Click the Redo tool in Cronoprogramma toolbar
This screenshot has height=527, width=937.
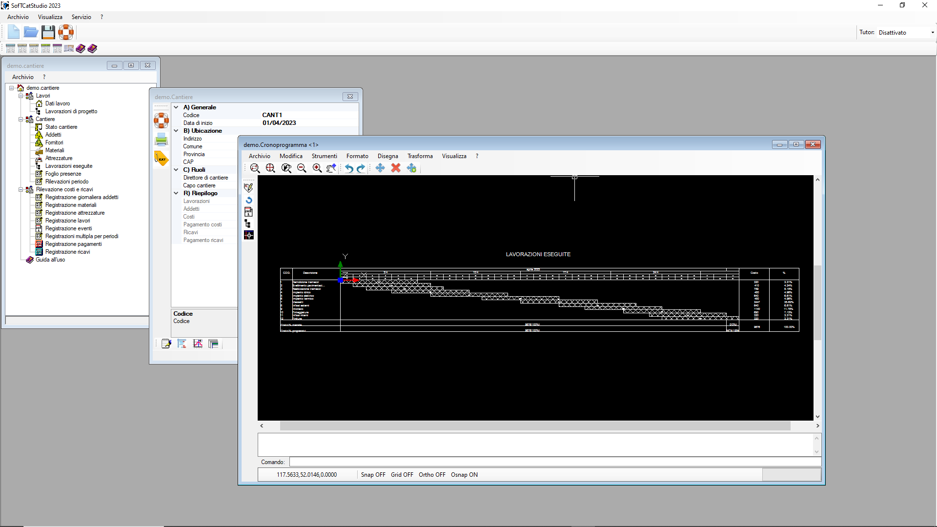coord(361,168)
